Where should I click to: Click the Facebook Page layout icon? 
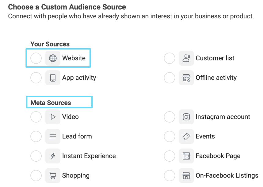(186, 156)
